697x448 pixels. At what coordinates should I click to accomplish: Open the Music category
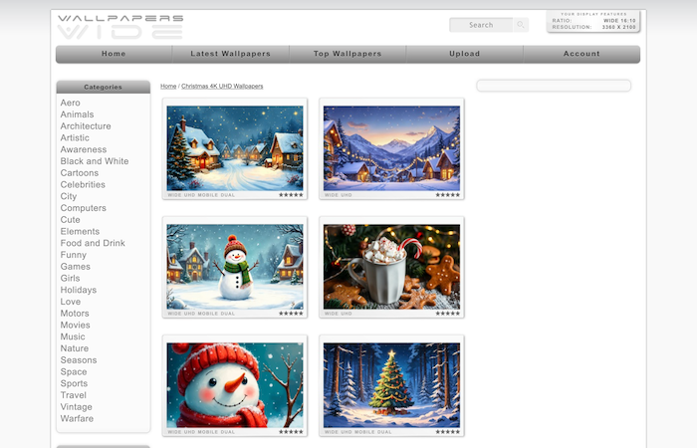click(x=73, y=336)
